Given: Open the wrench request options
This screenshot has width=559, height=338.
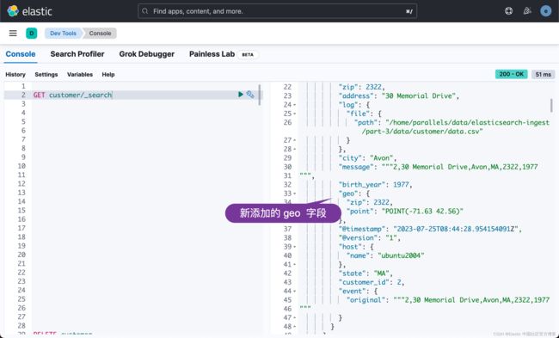Looking at the screenshot, I should [x=250, y=95].
